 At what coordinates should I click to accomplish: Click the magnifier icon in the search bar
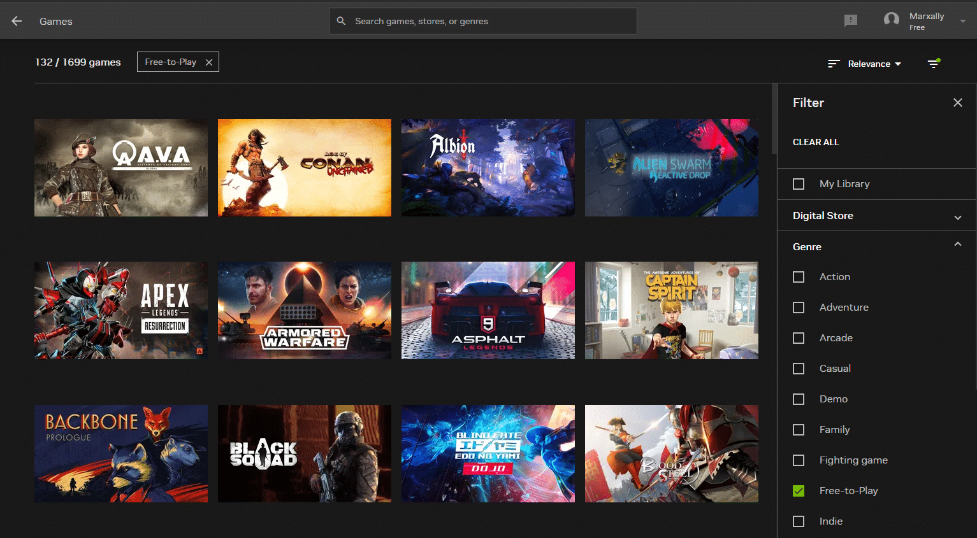click(341, 20)
